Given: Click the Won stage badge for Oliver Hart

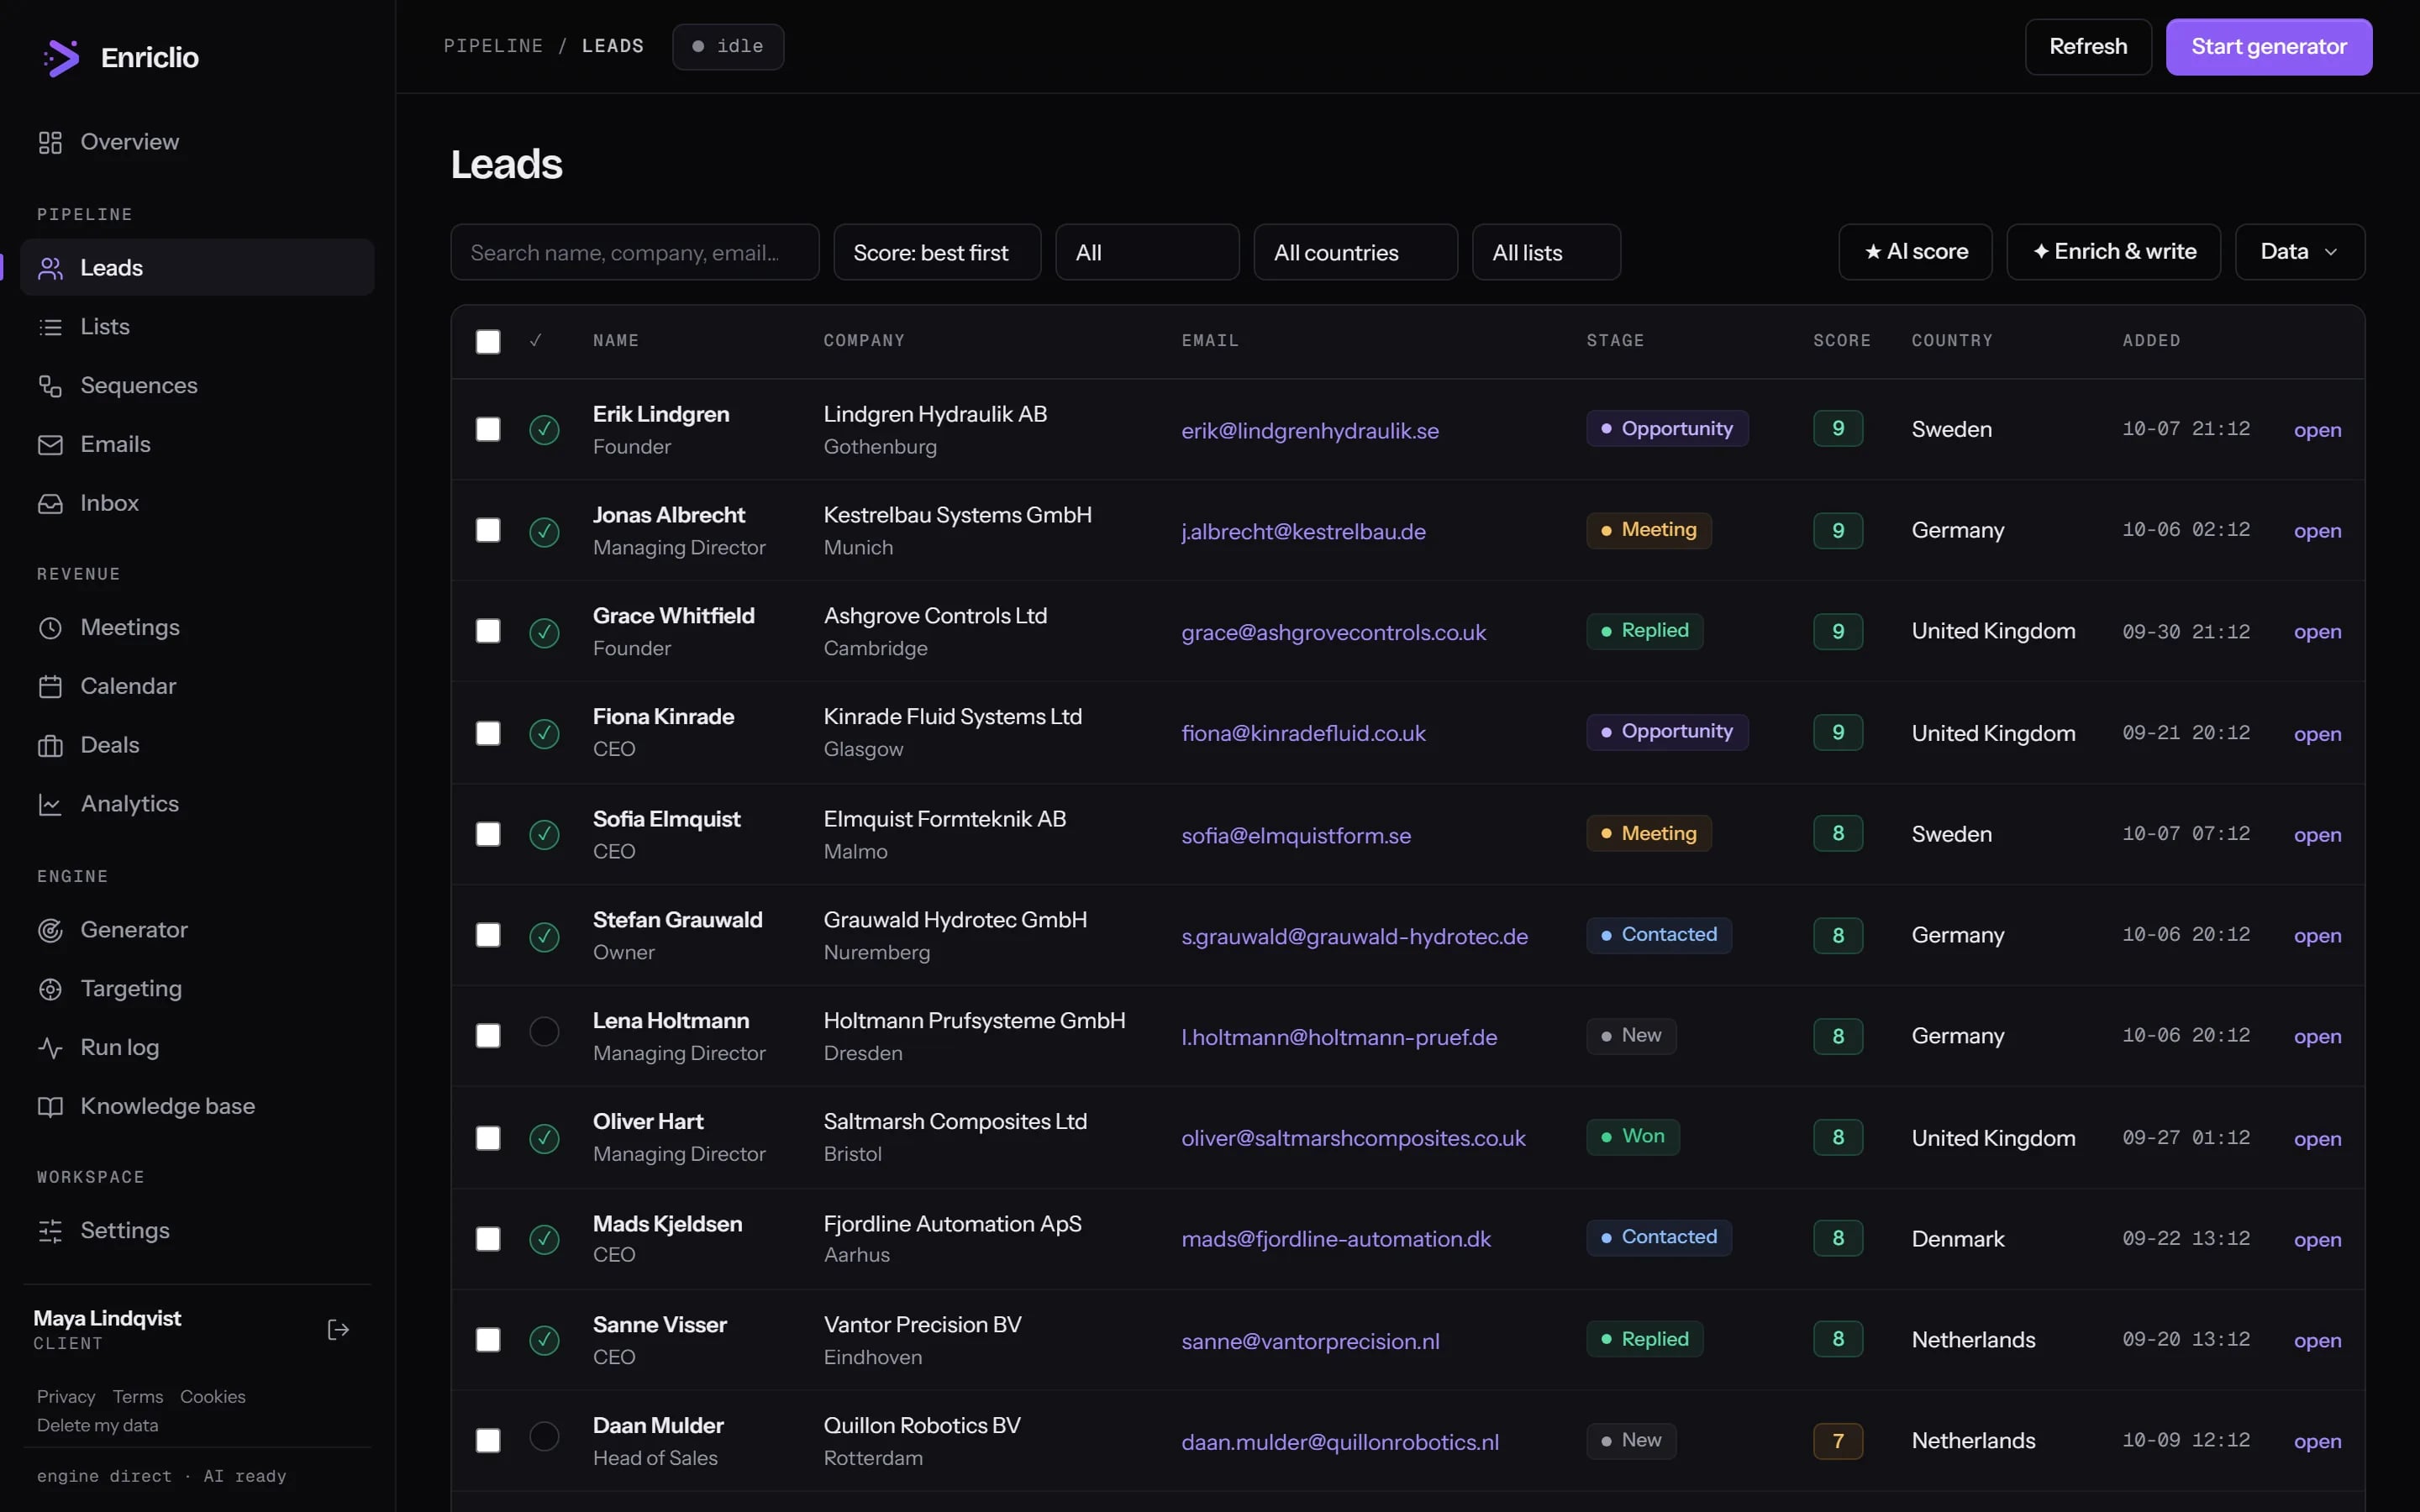Looking at the screenshot, I should (x=1633, y=1137).
